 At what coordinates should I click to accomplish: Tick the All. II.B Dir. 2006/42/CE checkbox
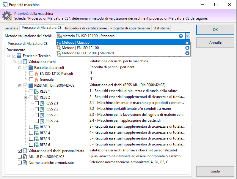[x=20, y=157]
